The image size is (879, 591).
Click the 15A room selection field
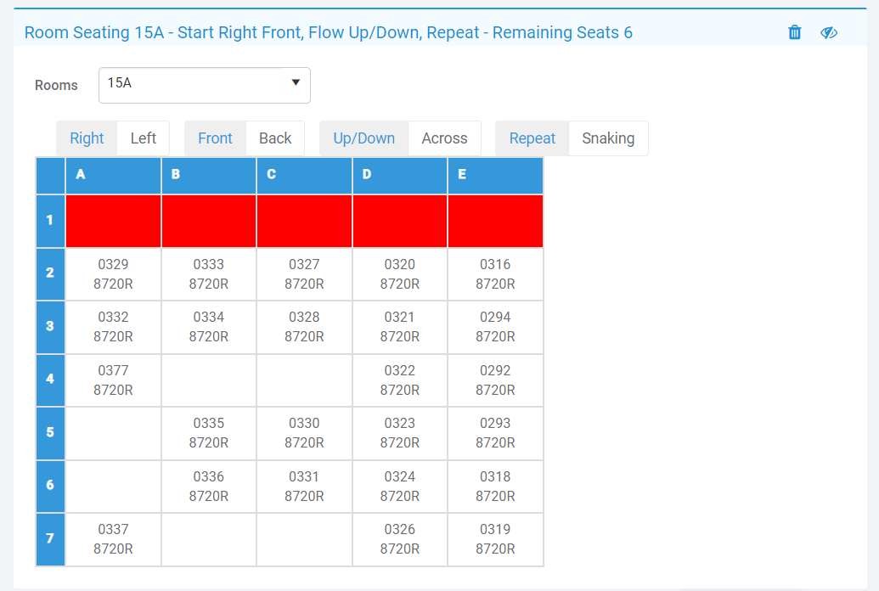pos(191,84)
